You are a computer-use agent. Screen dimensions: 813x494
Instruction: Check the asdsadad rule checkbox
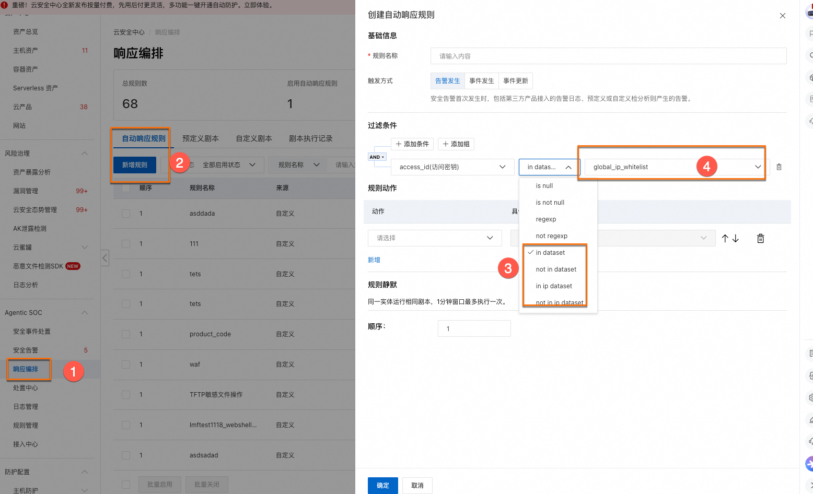click(x=126, y=455)
